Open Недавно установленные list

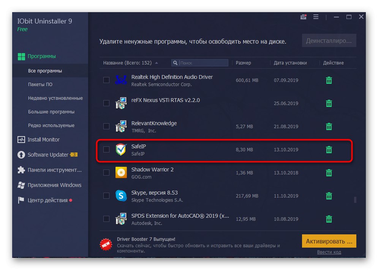(55, 98)
